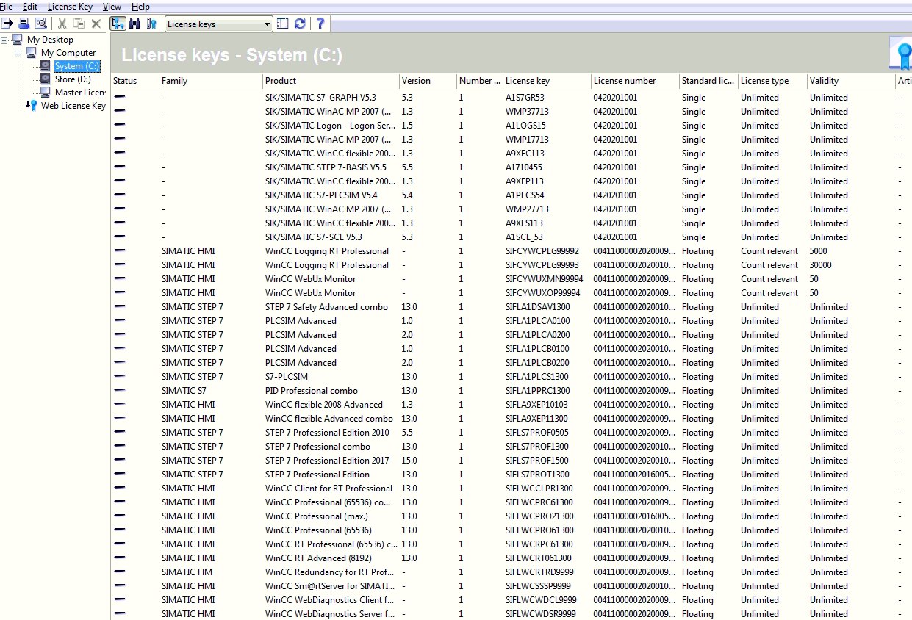The height and width of the screenshot is (620, 912).
Task: Click the Cut scissors icon
Action: (62, 24)
